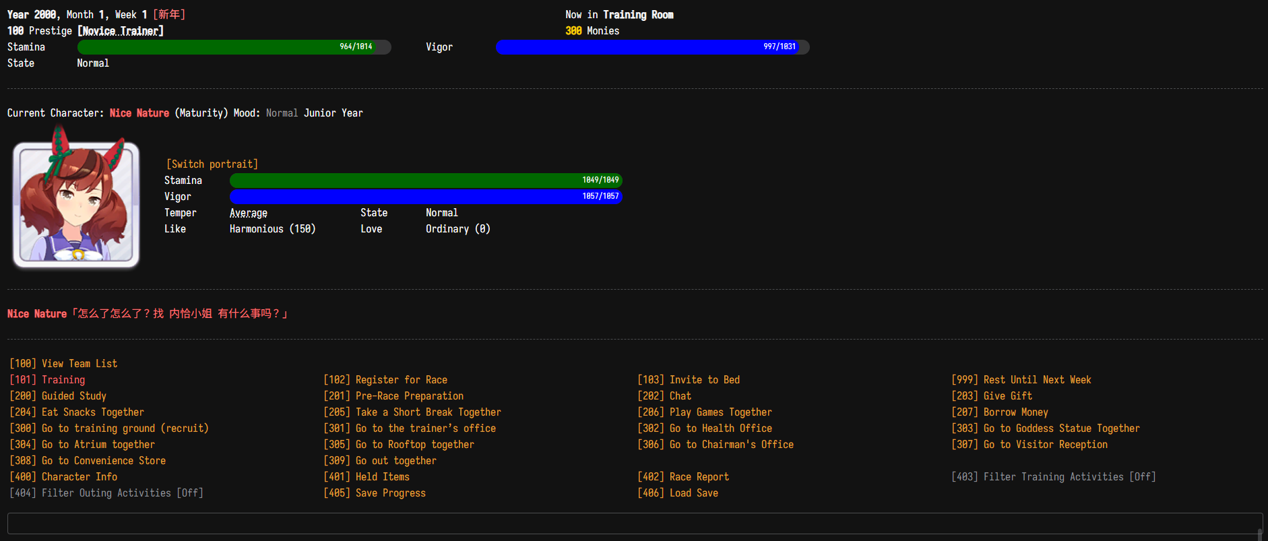This screenshot has height=541, width=1268.
Task: Choose Go to Goddess Statue Together
Action: 1046,428
